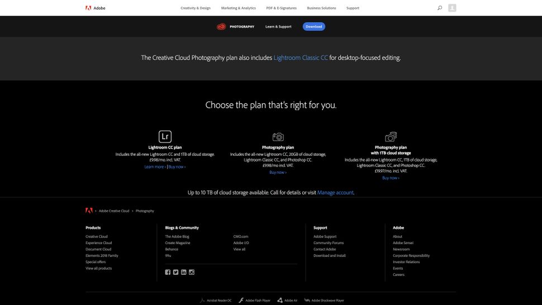Image resolution: width=542 pixels, height=305 pixels.
Task: Click the blue Download button
Action: (x=314, y=27)
